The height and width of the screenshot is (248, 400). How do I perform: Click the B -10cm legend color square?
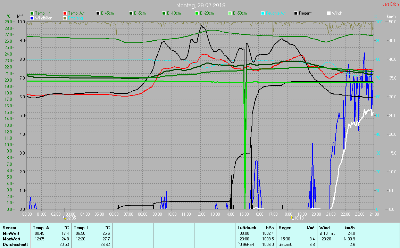(x=164, y=13)
